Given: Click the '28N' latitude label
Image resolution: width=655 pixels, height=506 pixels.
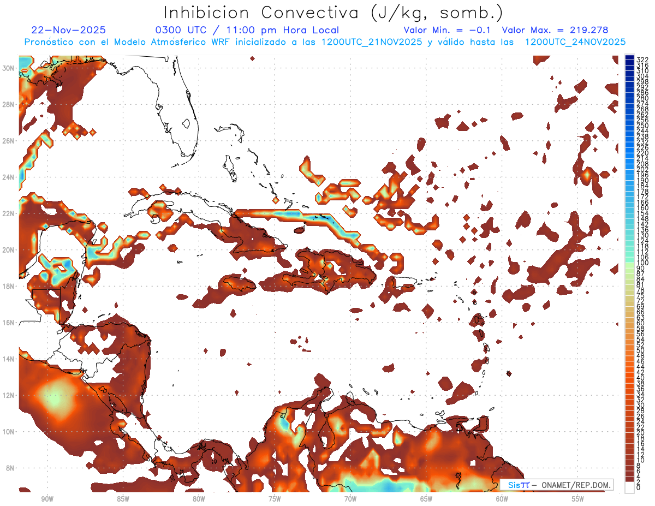Looking at the screenshot, I should 9,104.
